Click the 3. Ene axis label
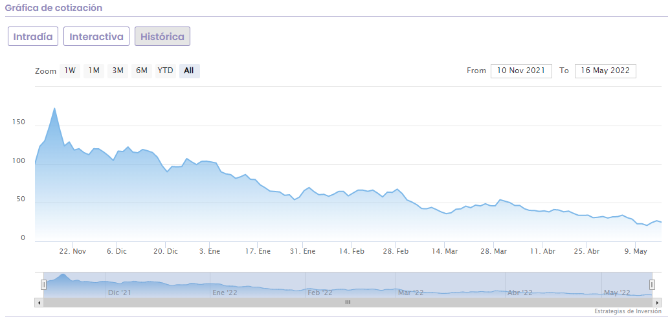The image size is (670, 321). coord(210,252)
